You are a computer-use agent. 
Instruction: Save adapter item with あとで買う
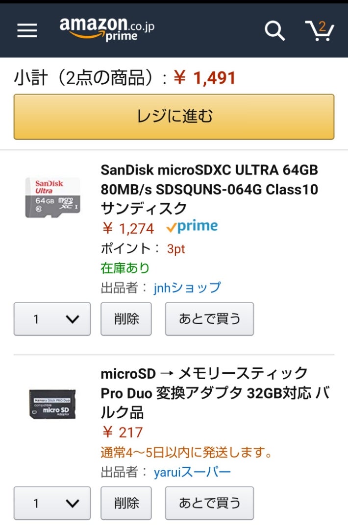pos(209,503)
